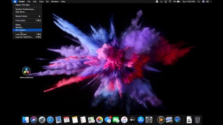The width and height of the screenshot is (223, 125).
Task: Choose Restart… from Apple menu
Action: 27,27
